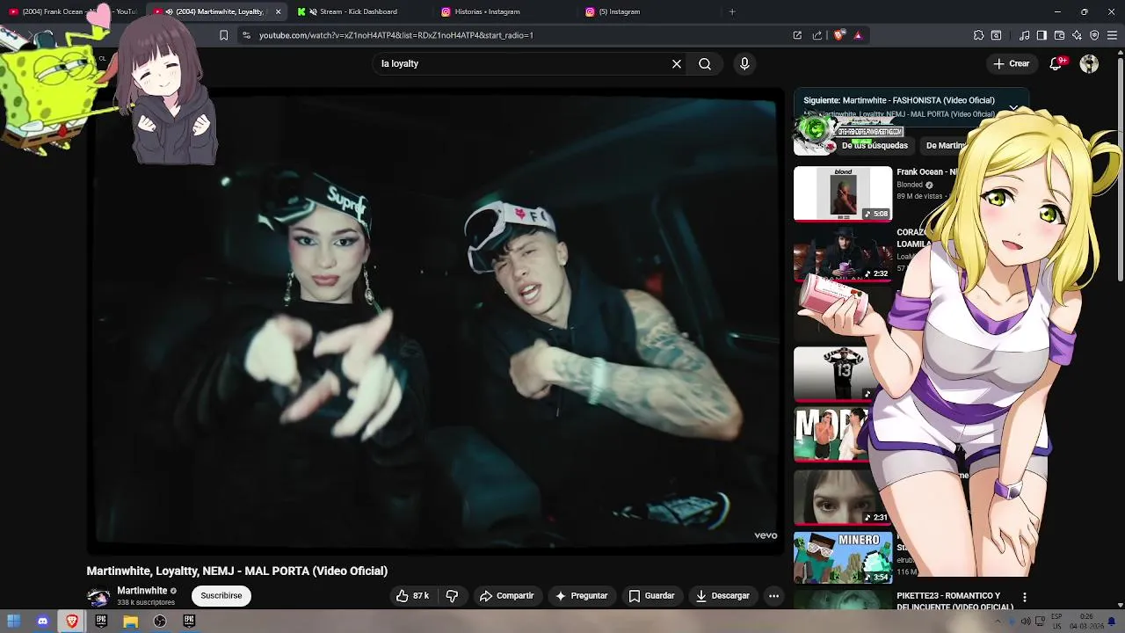The height and width of the screenshot is (633, 1125).
Task: Open the Martinwhite channel avatar
Action: tap(98, 596)
